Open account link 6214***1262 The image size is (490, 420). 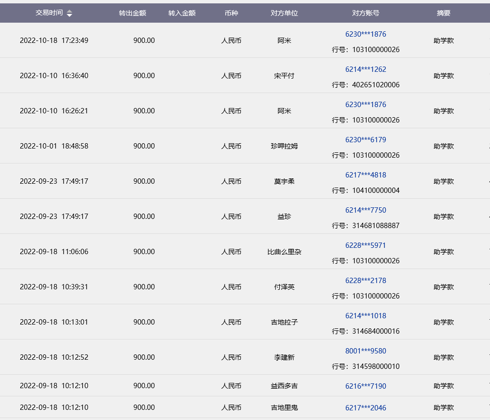pyautogui.click(x=366, y=69)
